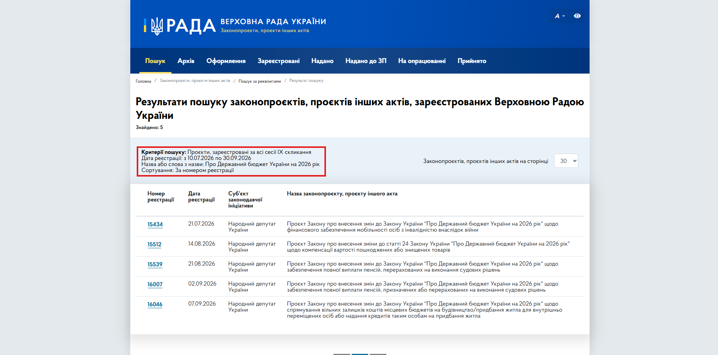Click the bill title about 'мобільності осіб з інвалідністю'
718x355 pixels.
coord(423,227)
